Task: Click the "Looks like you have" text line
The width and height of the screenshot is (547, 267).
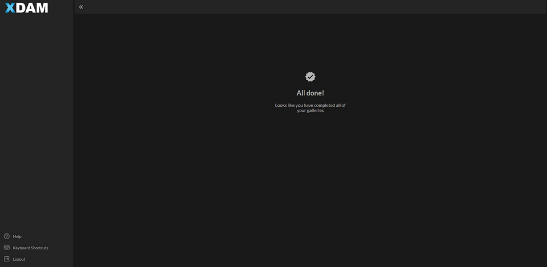Action: 294,105
